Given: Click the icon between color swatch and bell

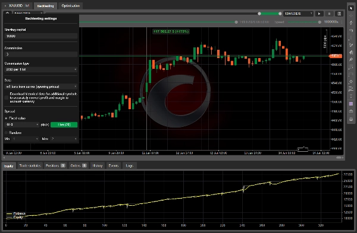Looking at the screenshot, I should (351, 111).
